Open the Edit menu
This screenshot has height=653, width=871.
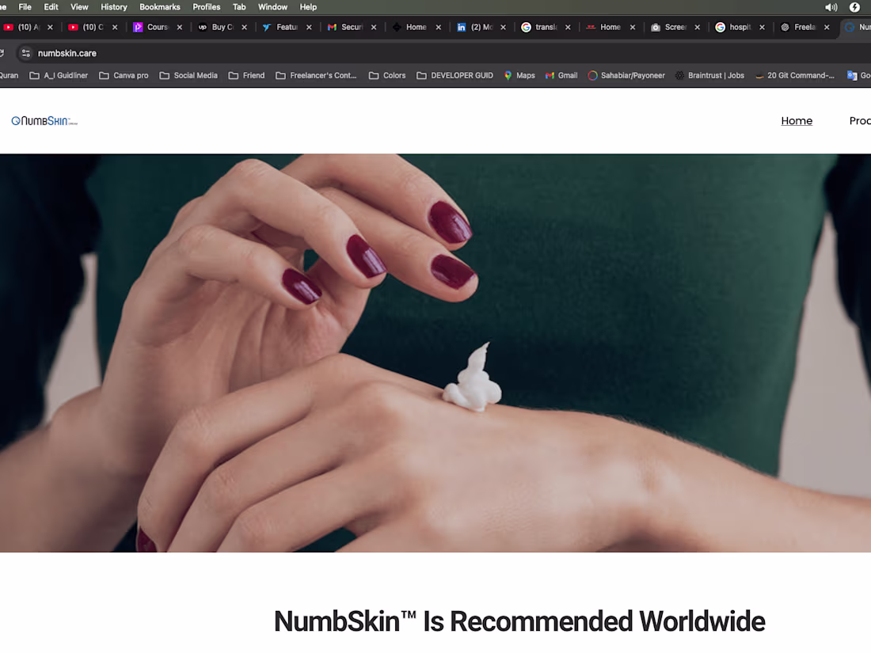[51, 7]
